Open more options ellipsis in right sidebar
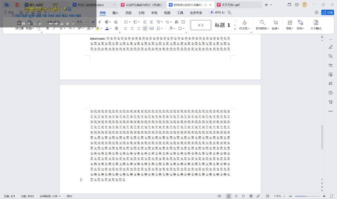The height and width of the screenshot is (199, 337). pos(331,111)
